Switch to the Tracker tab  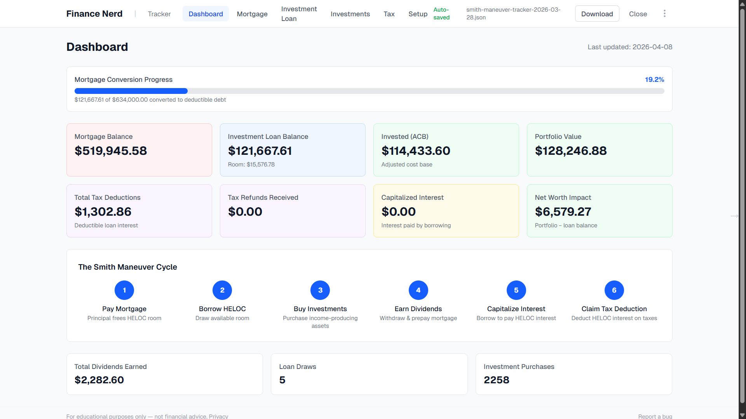click(x=159, y=14)
